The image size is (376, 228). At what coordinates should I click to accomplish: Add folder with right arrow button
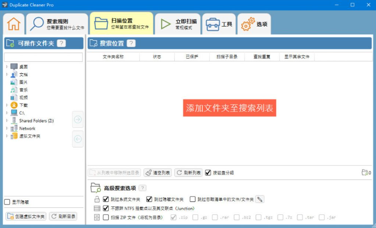click(x=78, y=119)
